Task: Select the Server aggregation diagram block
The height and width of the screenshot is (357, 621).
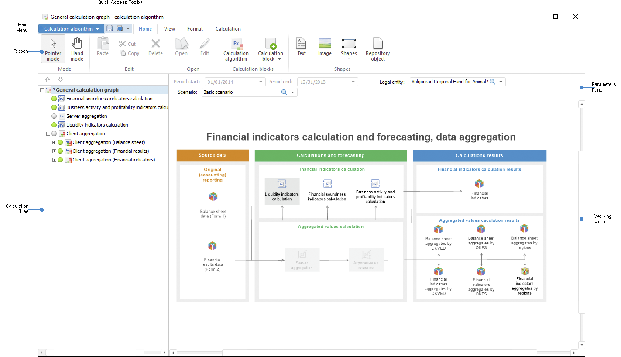Action: [x=302, y=260]
